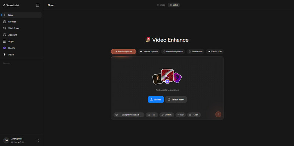This screenshot has height=146, width=294.
Task: Open the SDR dynamic range dropdown
Action: tap(180, 115)
